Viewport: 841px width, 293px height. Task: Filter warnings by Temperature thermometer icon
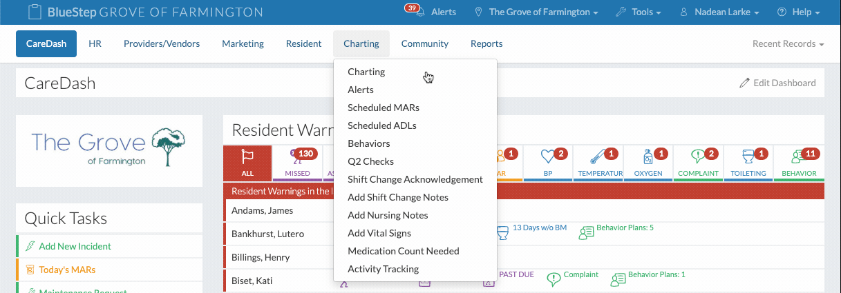[598, 163]
